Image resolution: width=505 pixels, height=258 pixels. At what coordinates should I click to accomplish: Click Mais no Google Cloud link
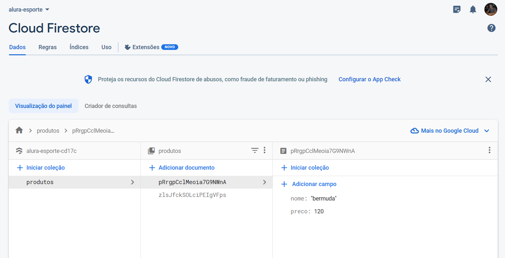(450, 131)
